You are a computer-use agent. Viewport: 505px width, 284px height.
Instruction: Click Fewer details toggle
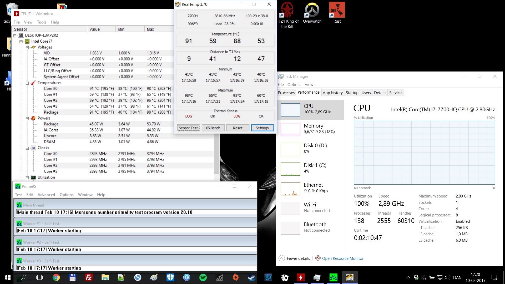click(x=298, y=258)
